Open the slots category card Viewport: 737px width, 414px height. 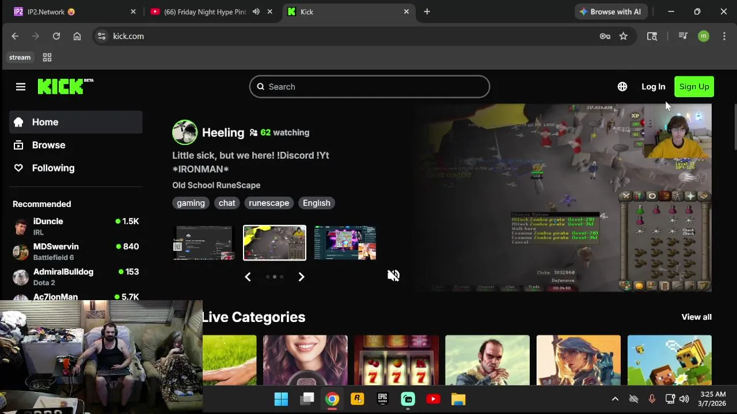click(396, 360)
